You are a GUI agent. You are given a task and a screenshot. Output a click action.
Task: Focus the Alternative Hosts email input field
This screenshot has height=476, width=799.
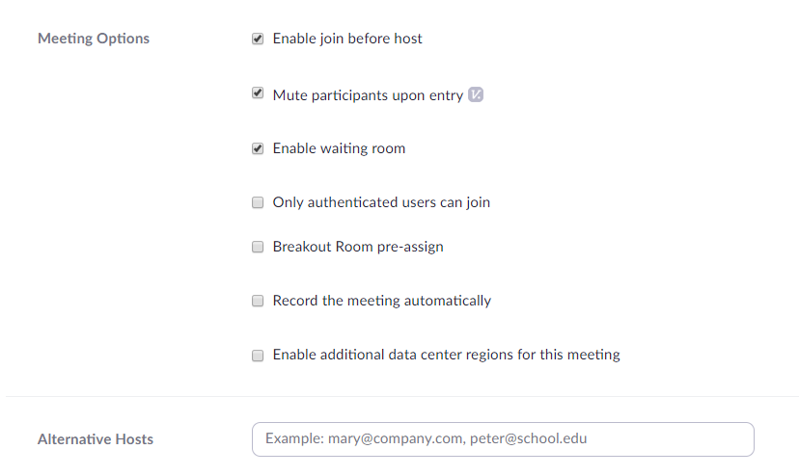503,439
